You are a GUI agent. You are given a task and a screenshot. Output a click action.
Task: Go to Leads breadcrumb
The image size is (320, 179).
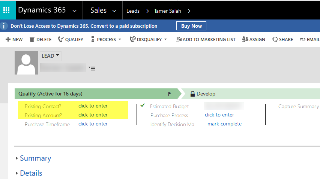[133, 11]
